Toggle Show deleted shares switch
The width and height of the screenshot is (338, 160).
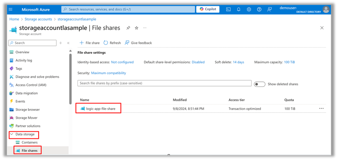pos(260,84)
